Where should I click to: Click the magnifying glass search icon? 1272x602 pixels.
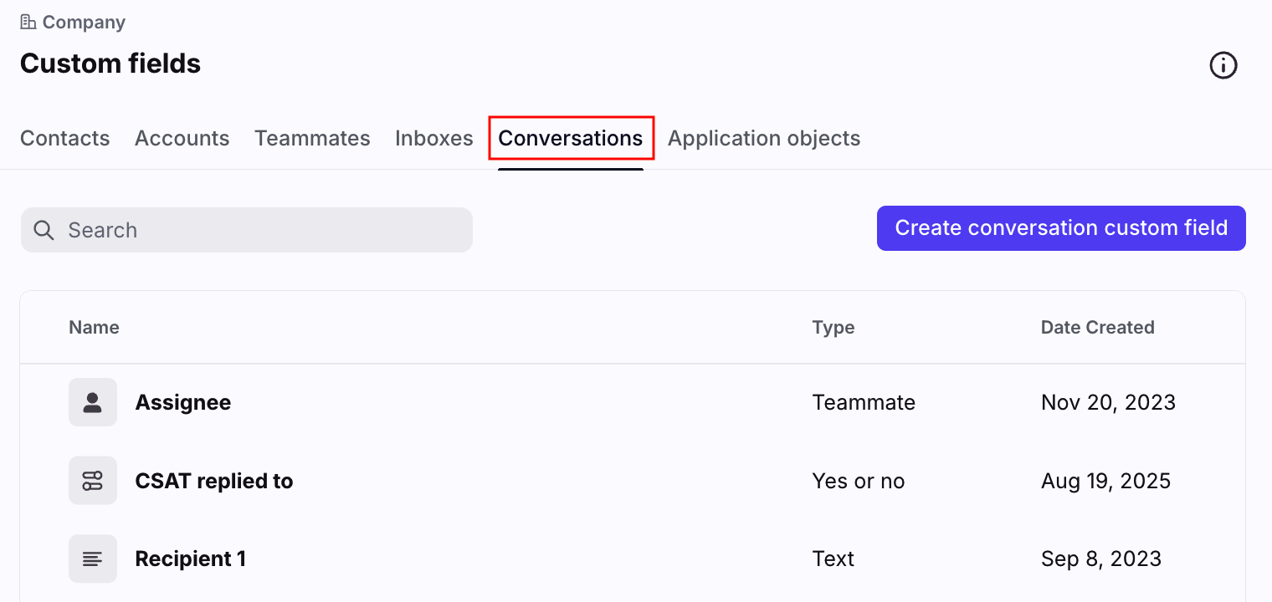click(x=44, y=230)
